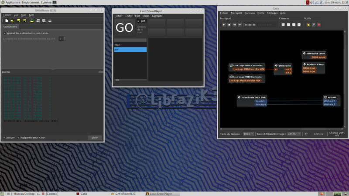Click the RtMidiOut Client node title

coord(316,54)
